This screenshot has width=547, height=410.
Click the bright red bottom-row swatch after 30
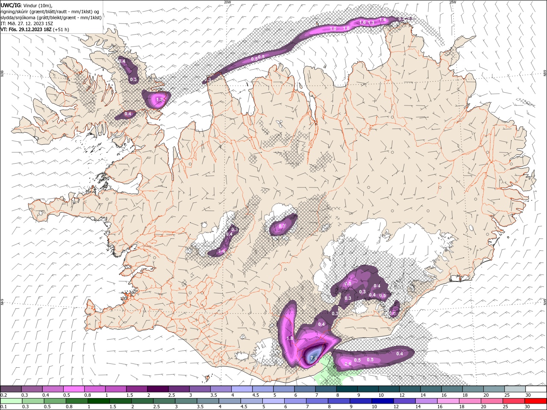coord(535,401)
